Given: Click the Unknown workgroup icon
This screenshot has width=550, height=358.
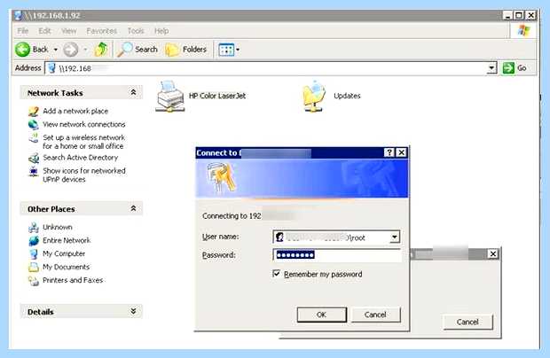Looking at the screenshot, I should click(34, 228).
